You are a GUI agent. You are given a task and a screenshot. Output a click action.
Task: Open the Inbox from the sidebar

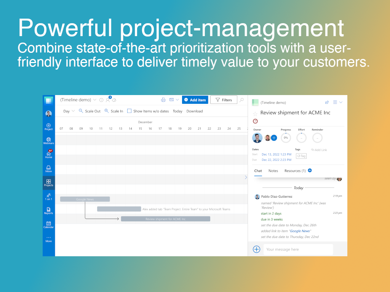(x=48, y=168)
